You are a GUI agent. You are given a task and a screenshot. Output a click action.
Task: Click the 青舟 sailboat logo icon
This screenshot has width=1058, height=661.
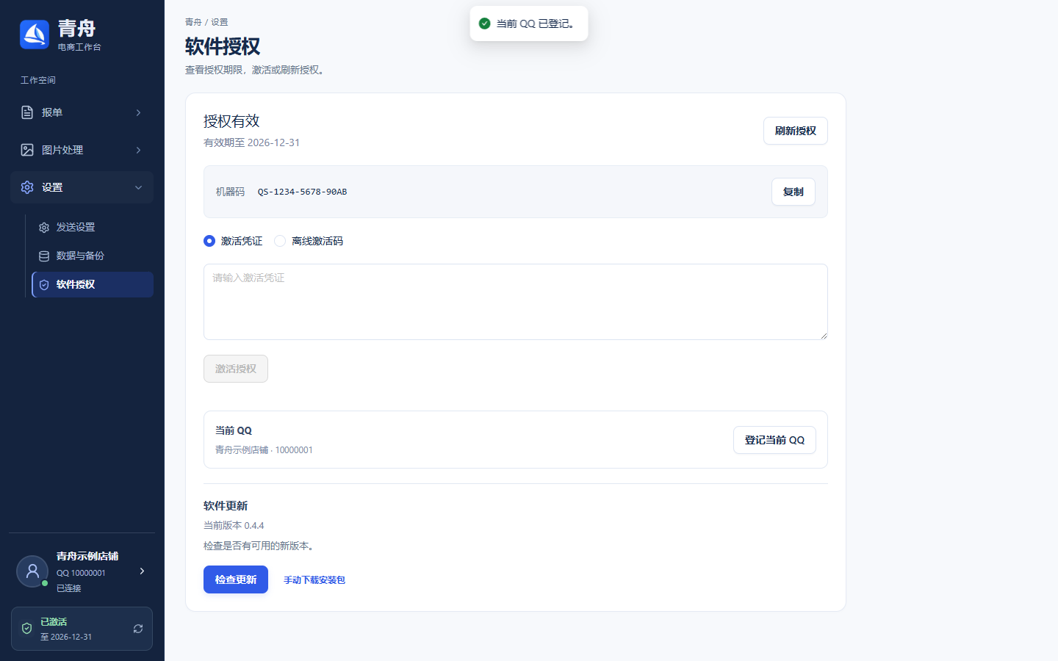pos(35,35)
